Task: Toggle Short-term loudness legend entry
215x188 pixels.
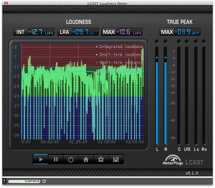Action: (120, 55)
